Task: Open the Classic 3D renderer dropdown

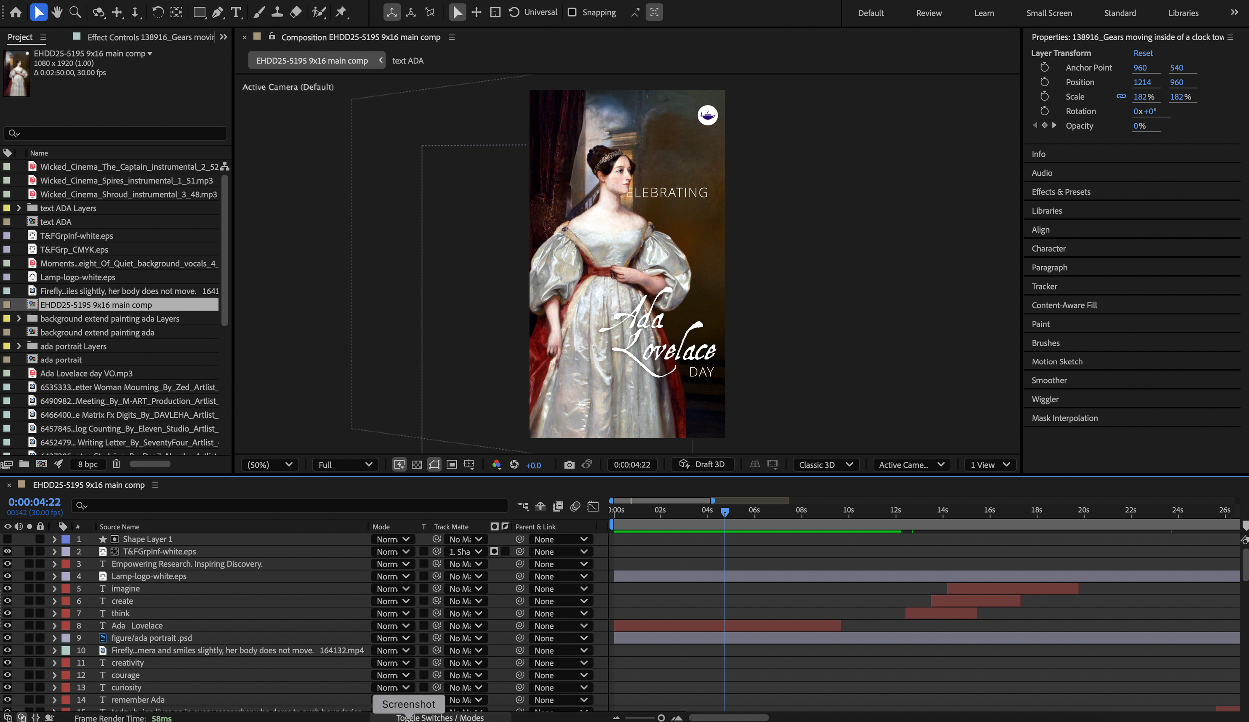Action: [825, 465]
